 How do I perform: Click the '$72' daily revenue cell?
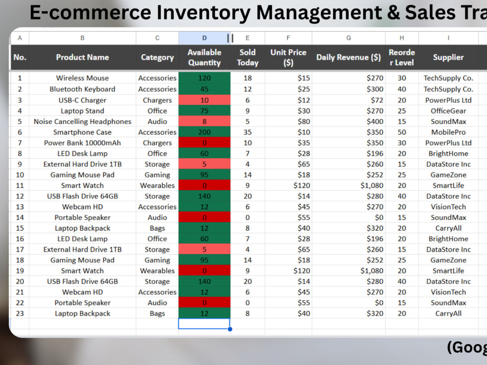(x=349, y=100)
